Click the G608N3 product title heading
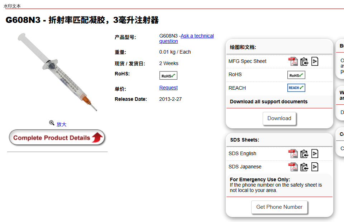The height and width of the screenshot is (222, 344). [82, 20]
